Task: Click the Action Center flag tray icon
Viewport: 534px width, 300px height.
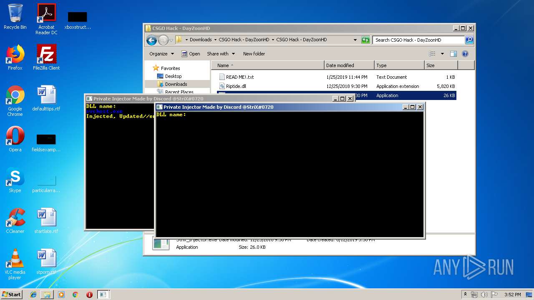Action: 494,295
